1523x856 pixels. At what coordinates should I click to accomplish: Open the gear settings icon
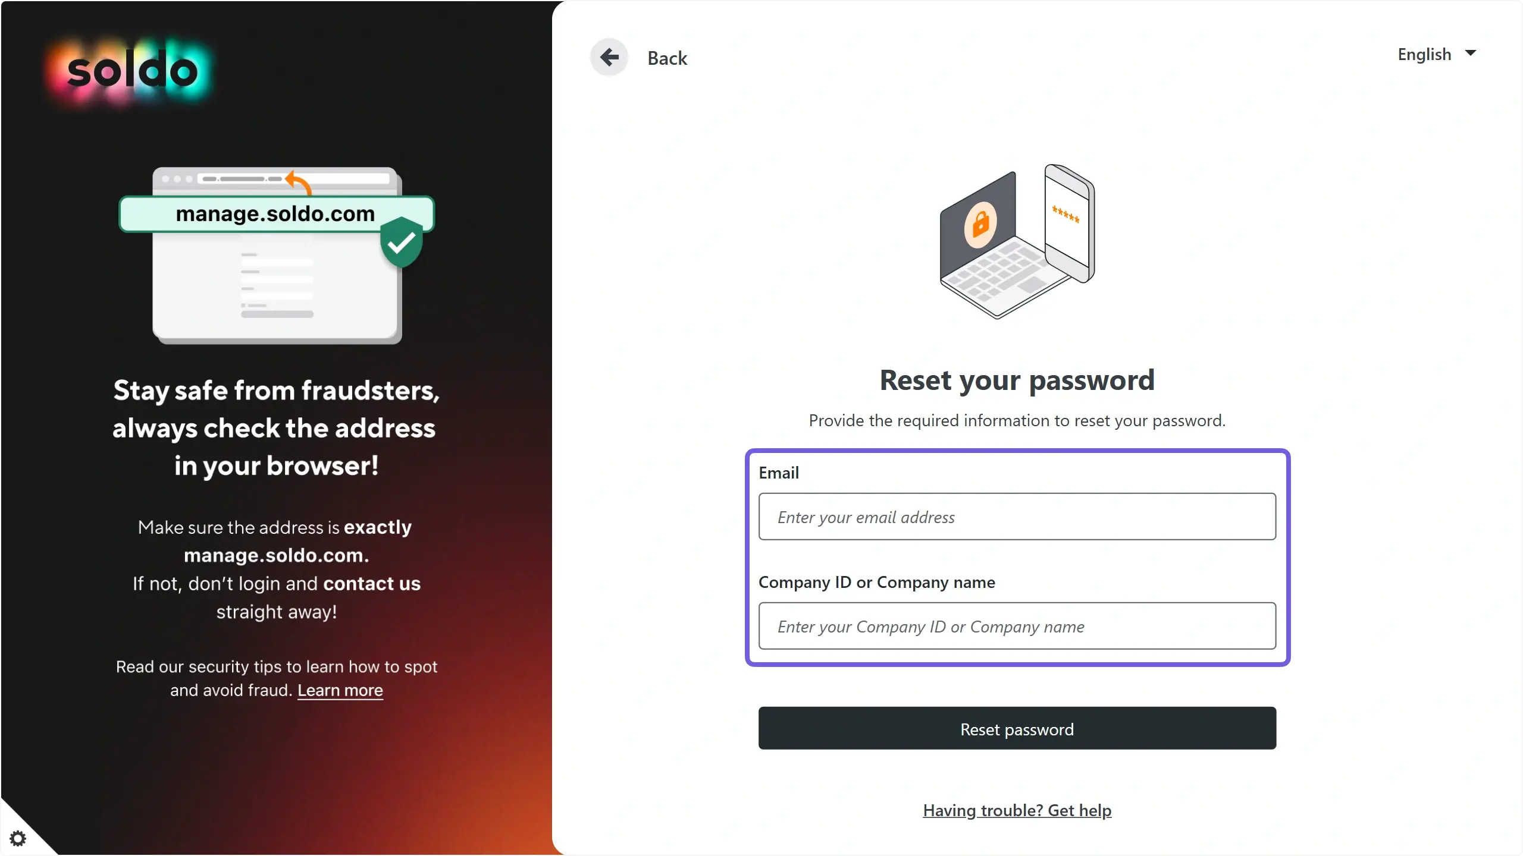tap(18, 838)
